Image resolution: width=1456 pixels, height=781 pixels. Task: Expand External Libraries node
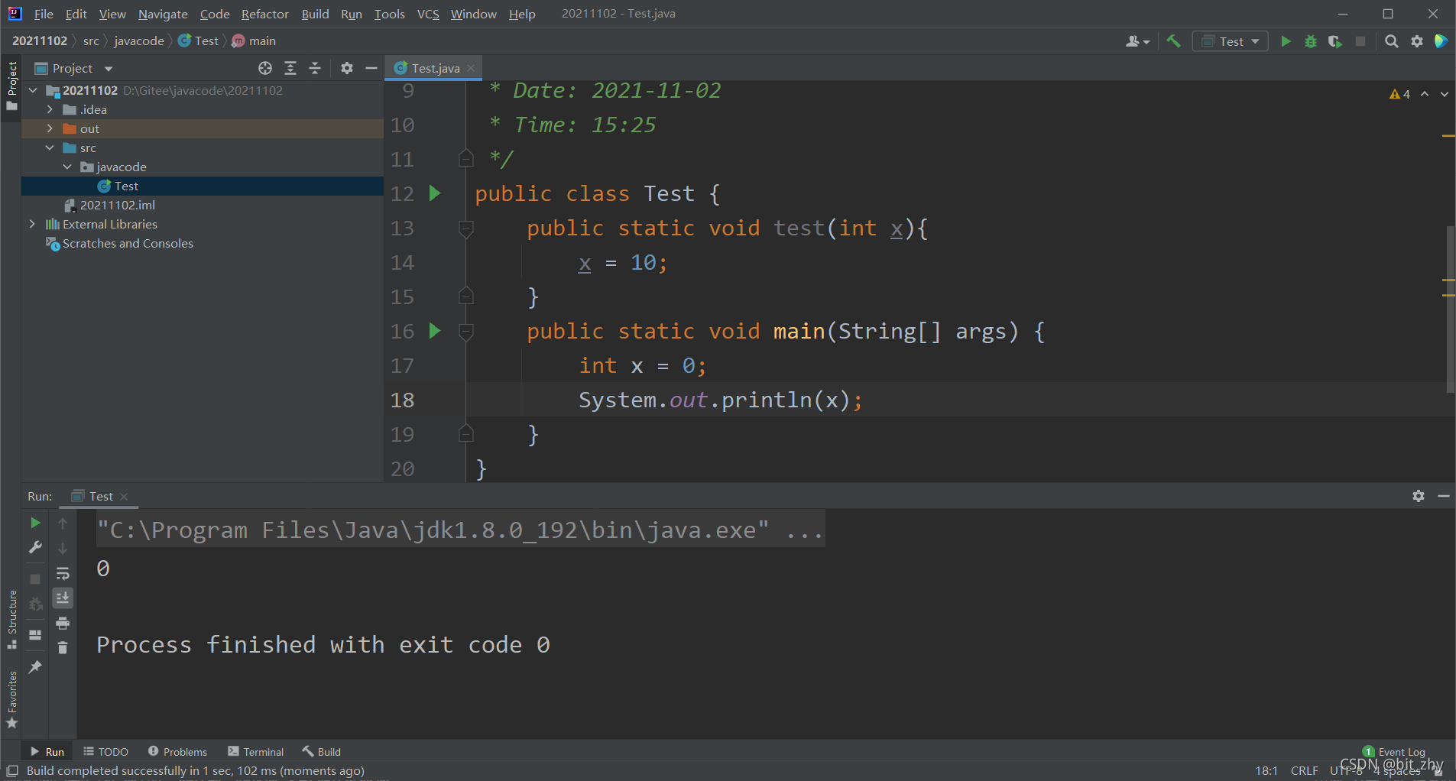[x=32, y=224]
